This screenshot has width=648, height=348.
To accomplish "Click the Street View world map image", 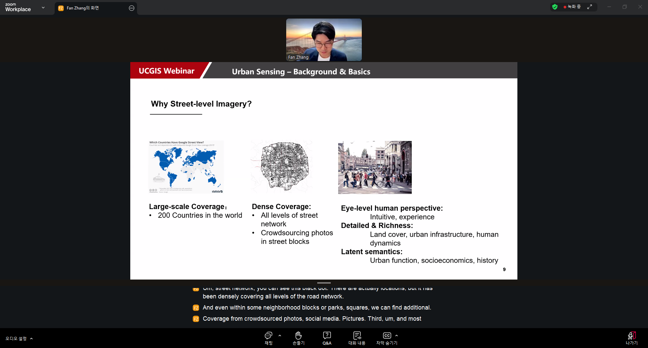I will point(186,167).
